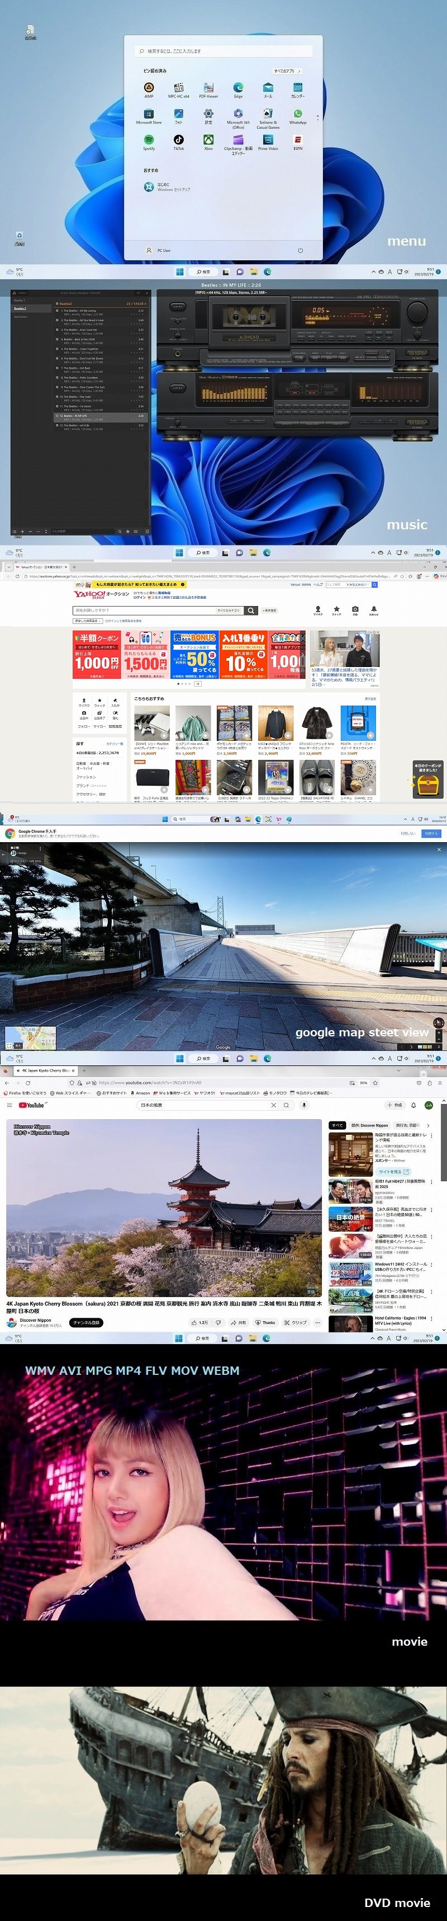Click the PC User account button
The image size is (447, 1921).
[x=159, y=250]
